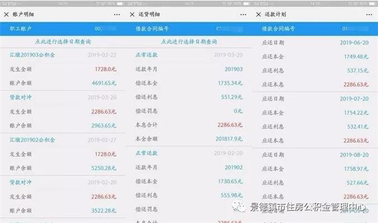Image resolution: width=378 pixels, height=223 pixels.
Task: Select 应还利息 value 527.66元
Action: coord(358,182)
